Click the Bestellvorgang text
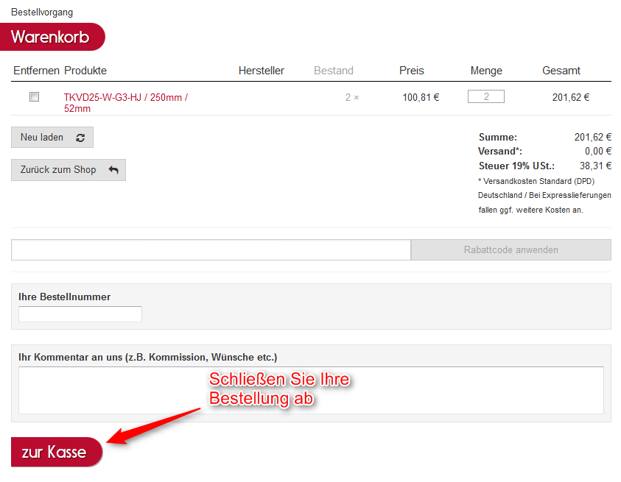The height and width of the screenshot is (482, 621). tap(42, 13)
